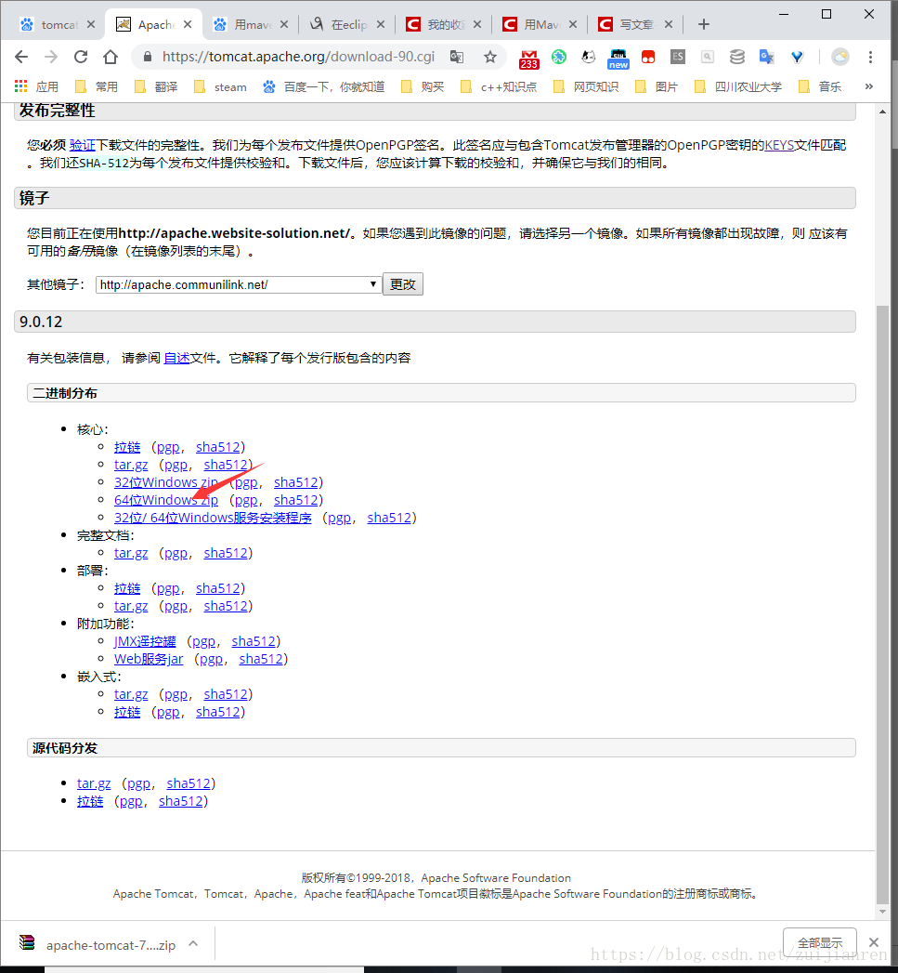Close the 在eclip tab
The width and height of the screenshot is (898, 973).
click(381, 24)
